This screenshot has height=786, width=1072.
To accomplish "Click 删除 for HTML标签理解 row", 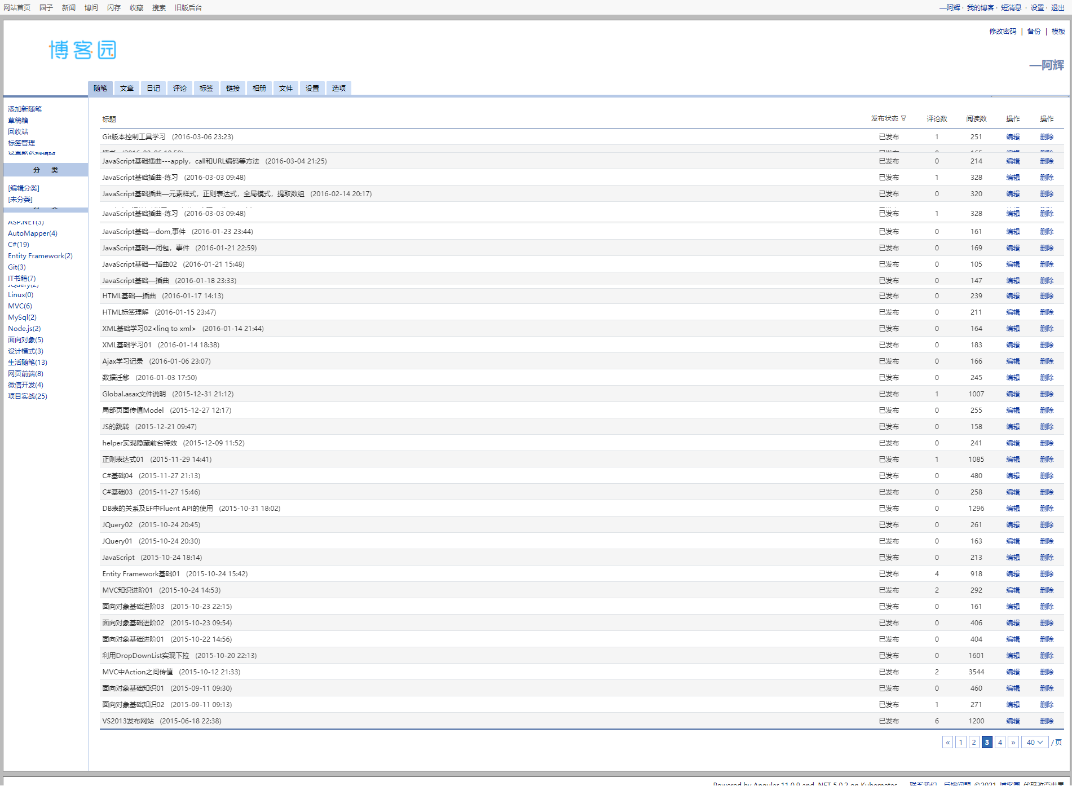I will point(1047,312).
